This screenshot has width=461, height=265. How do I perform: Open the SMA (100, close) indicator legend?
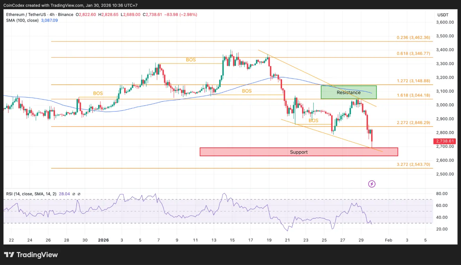pos(22,20)
